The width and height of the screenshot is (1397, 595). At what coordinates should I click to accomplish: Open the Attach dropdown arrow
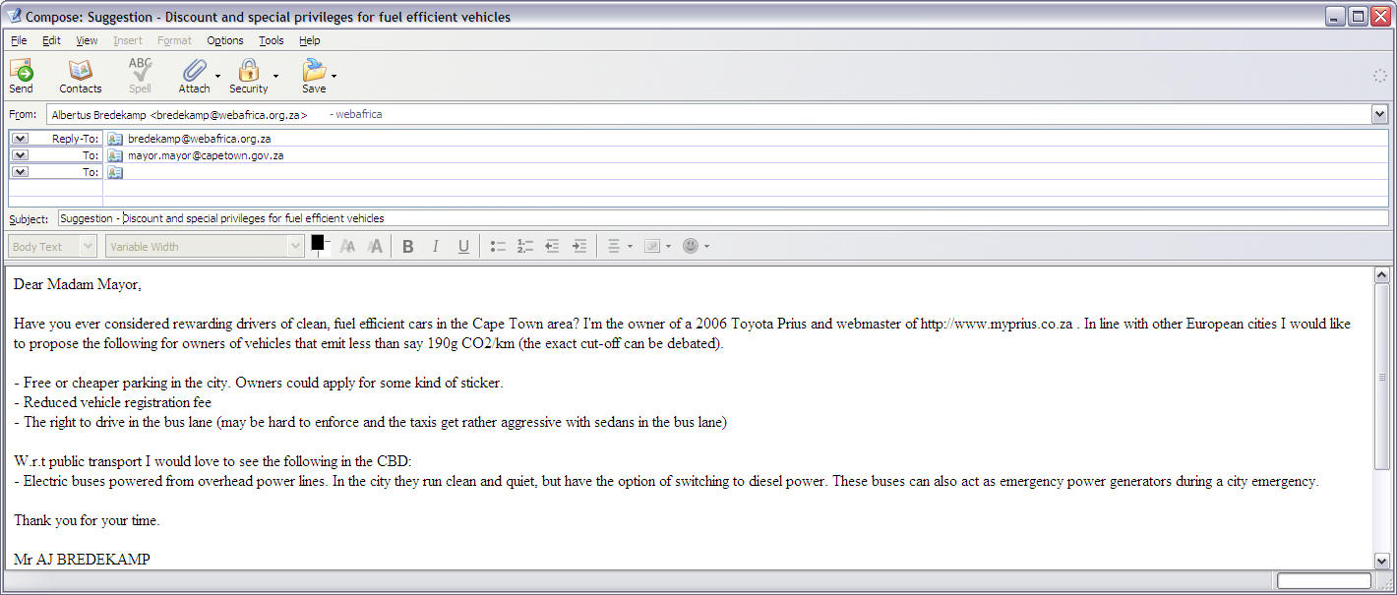[217, 76]
